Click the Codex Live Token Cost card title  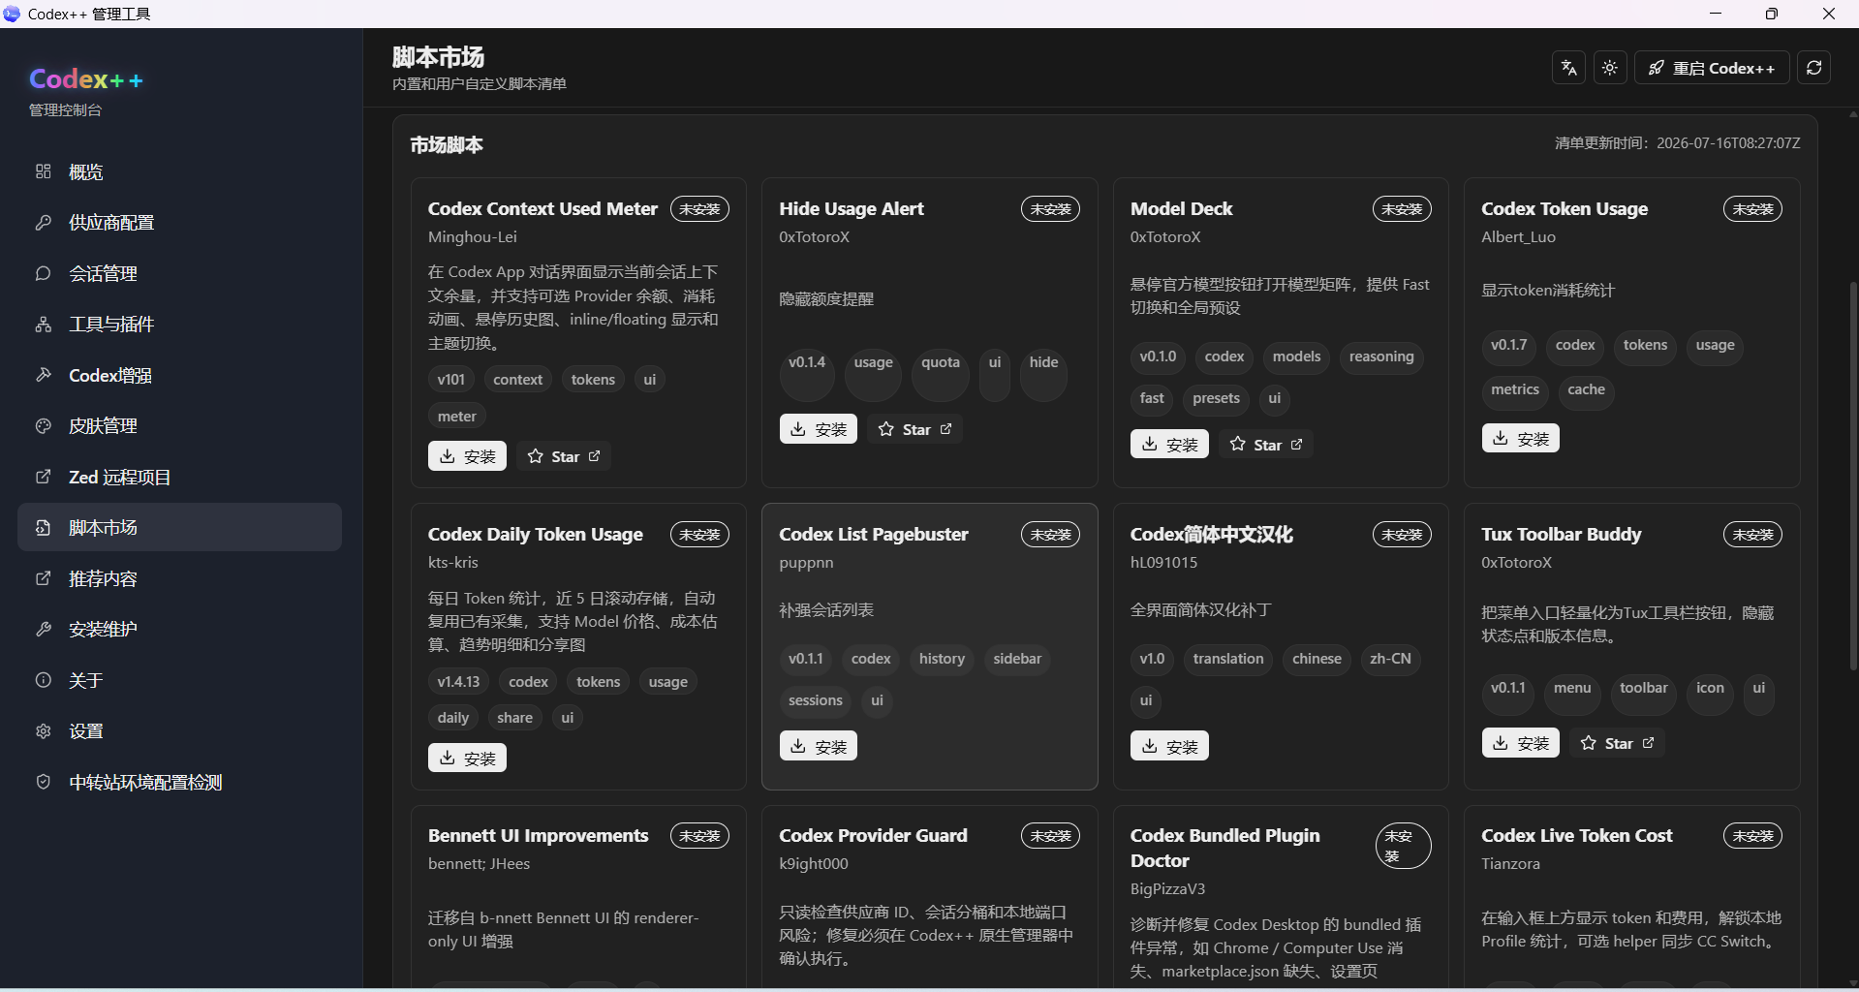(1577, 836)
